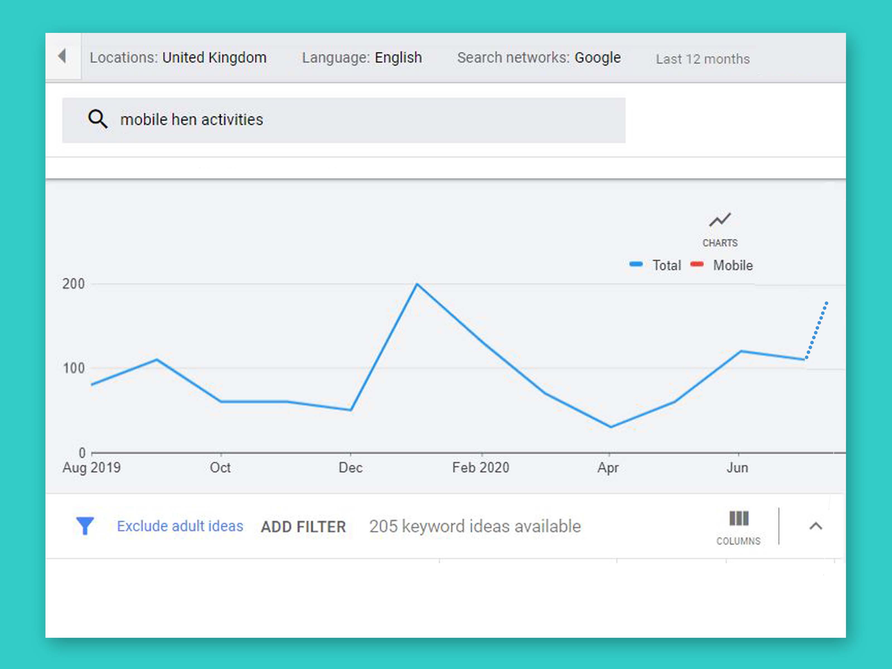Click the Exclude adult ideas link

click(x=180, y=526)
